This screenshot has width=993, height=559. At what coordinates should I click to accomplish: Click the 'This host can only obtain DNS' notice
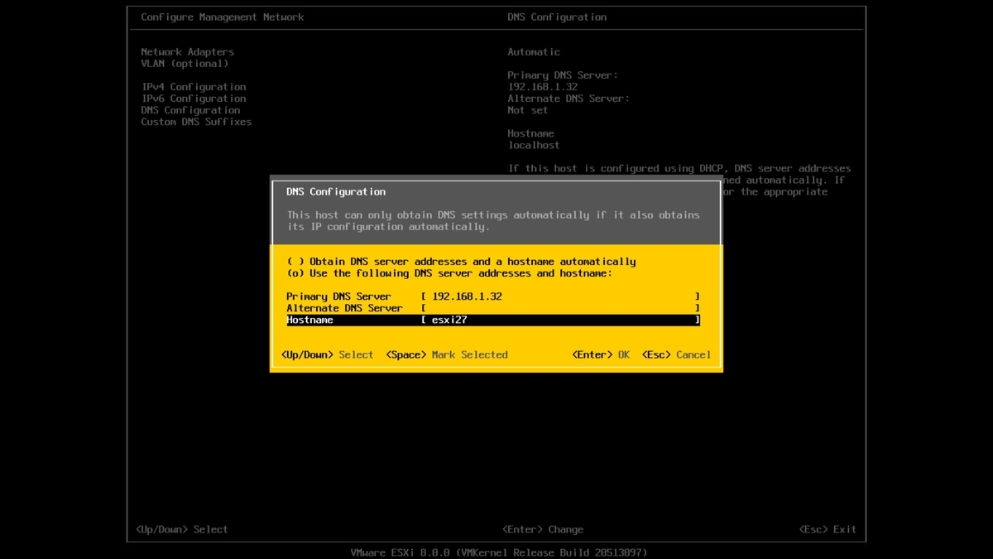[493, 221]
